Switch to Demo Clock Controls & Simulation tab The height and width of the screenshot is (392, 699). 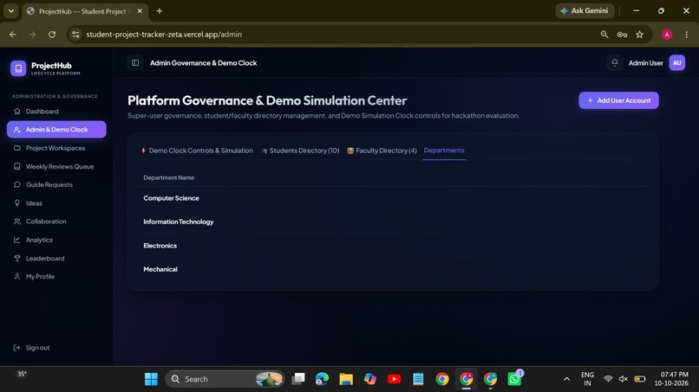(197, 151)
